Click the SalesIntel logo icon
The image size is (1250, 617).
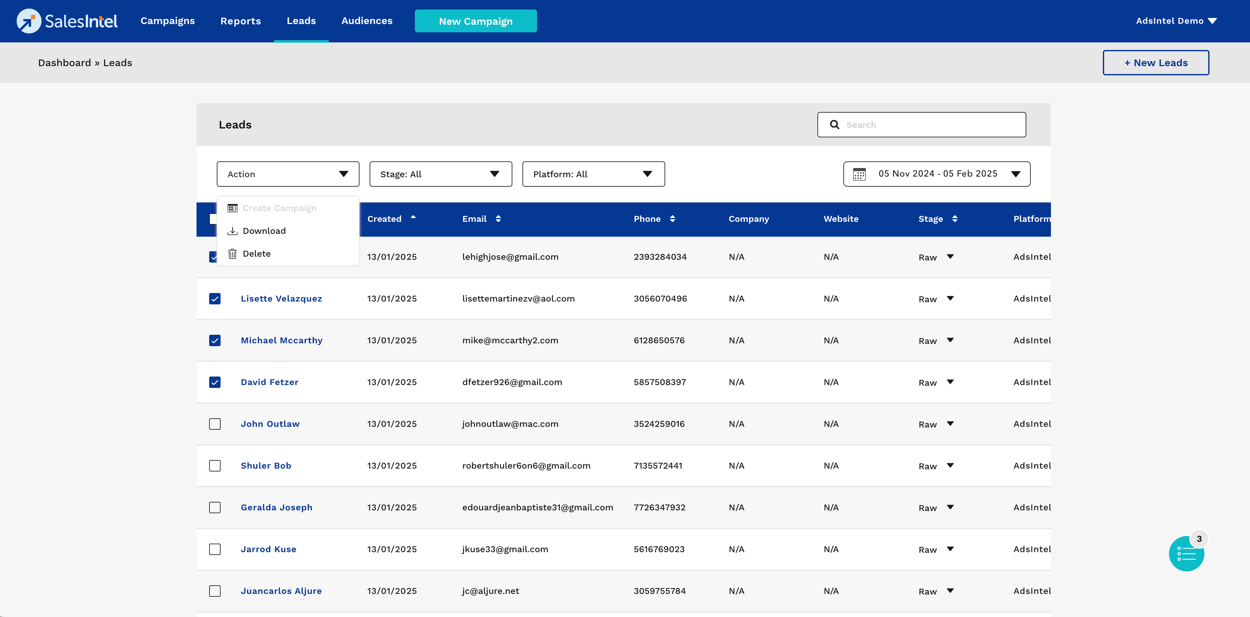point(28,21)
